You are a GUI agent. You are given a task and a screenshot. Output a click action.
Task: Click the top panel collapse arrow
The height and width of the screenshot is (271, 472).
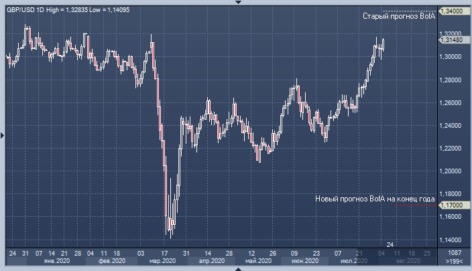[236, 2]
